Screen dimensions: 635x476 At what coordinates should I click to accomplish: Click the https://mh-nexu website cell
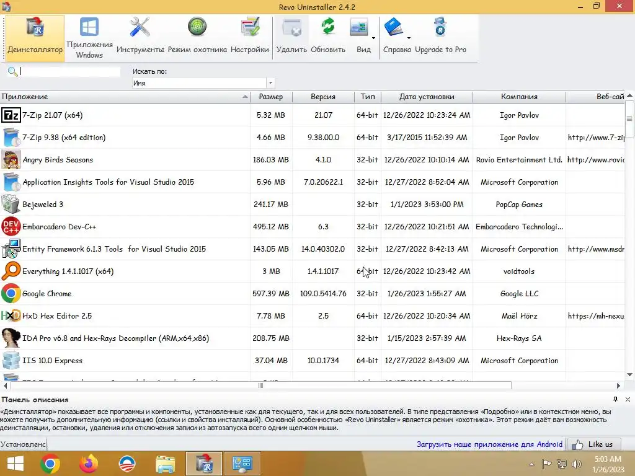595,315
